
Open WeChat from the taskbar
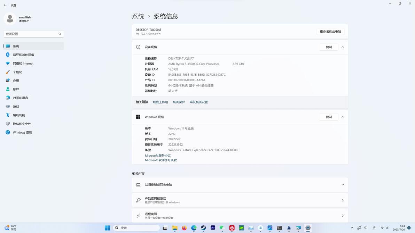[222, 228]
